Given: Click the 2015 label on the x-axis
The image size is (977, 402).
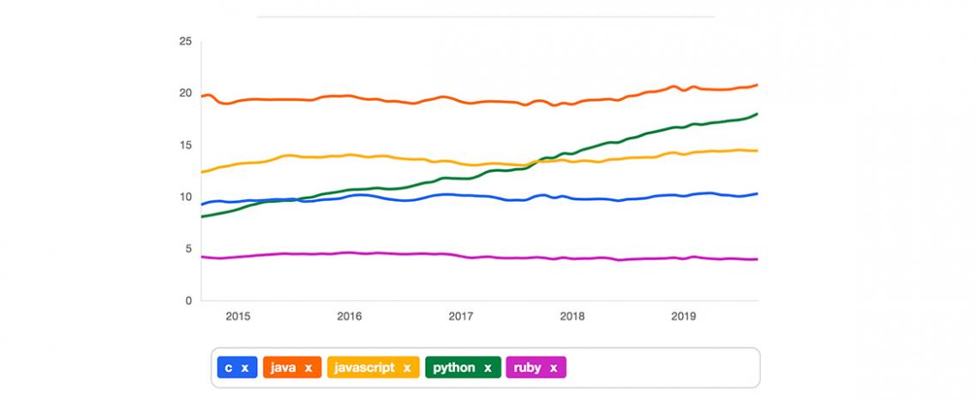Looking at the screenshot, I should [x=237, y=316].
